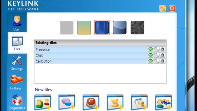Select the Presence row text
The width and height of the screenshot is (197, 111).
click(x=42, y=49)
